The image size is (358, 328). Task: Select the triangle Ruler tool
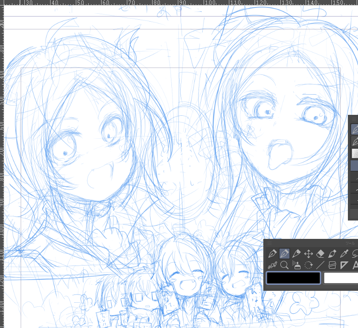[344, 265]
